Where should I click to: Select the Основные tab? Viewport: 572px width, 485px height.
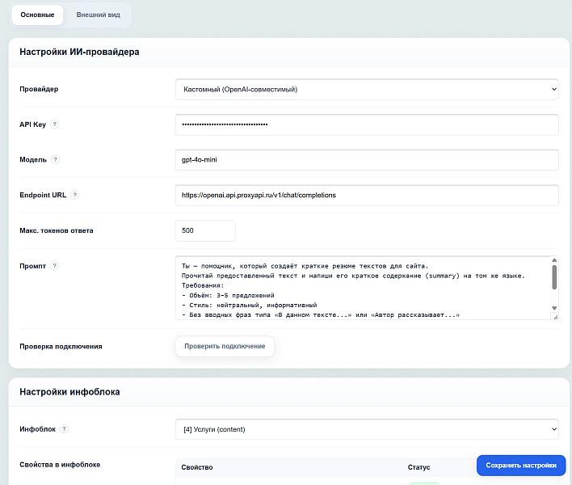tap(37, 15)
